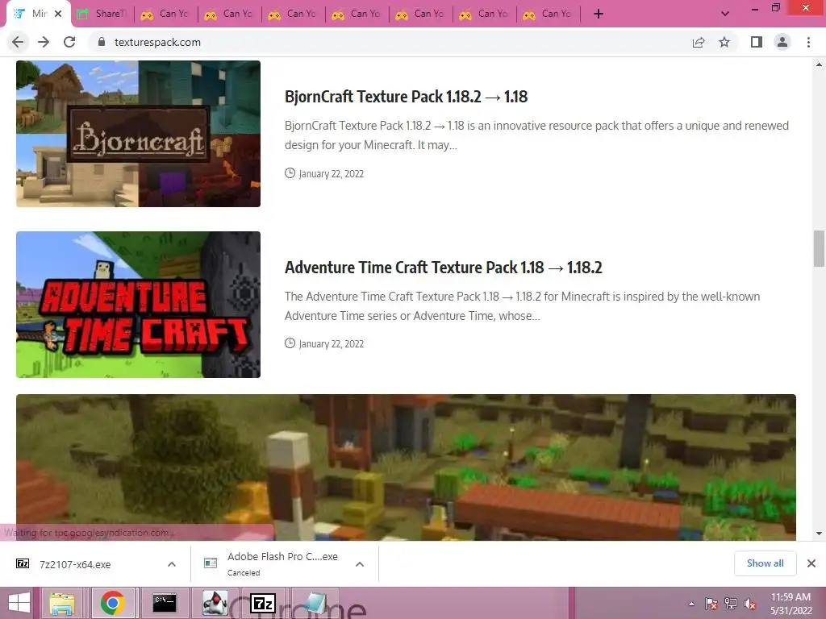Click the large Minecraft village banner image
This screenshot has height=619, width=826.
406,467
